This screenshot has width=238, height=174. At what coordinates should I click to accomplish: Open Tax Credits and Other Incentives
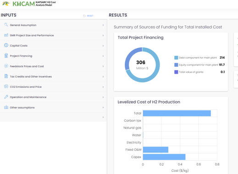tap(53, 76)
